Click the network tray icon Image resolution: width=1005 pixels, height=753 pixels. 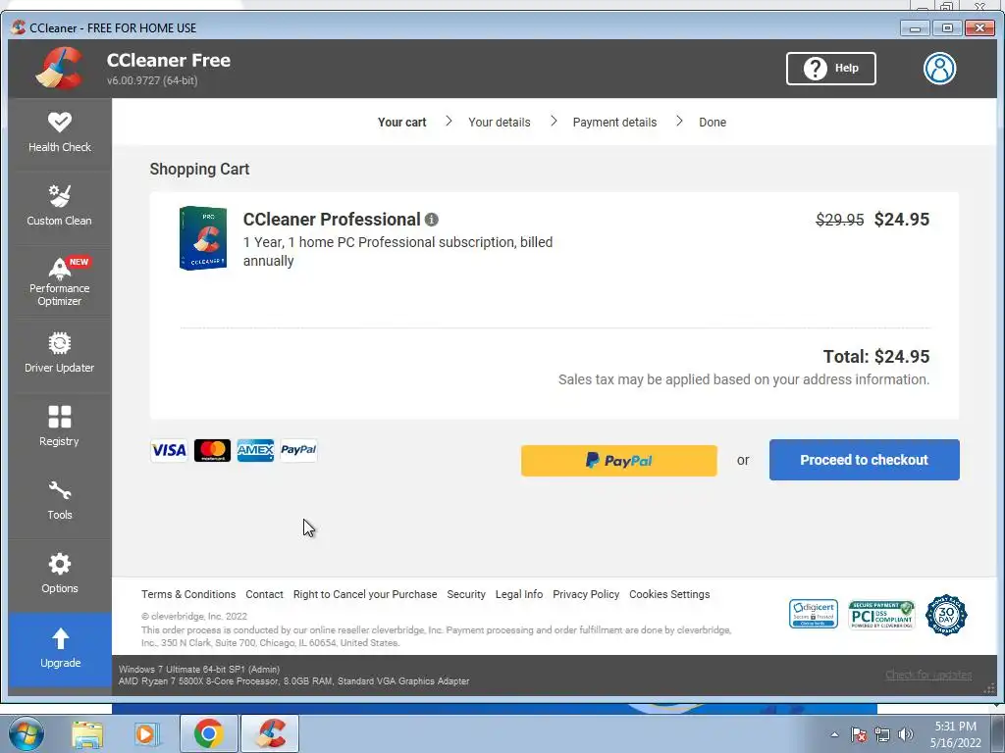point(882,734)
